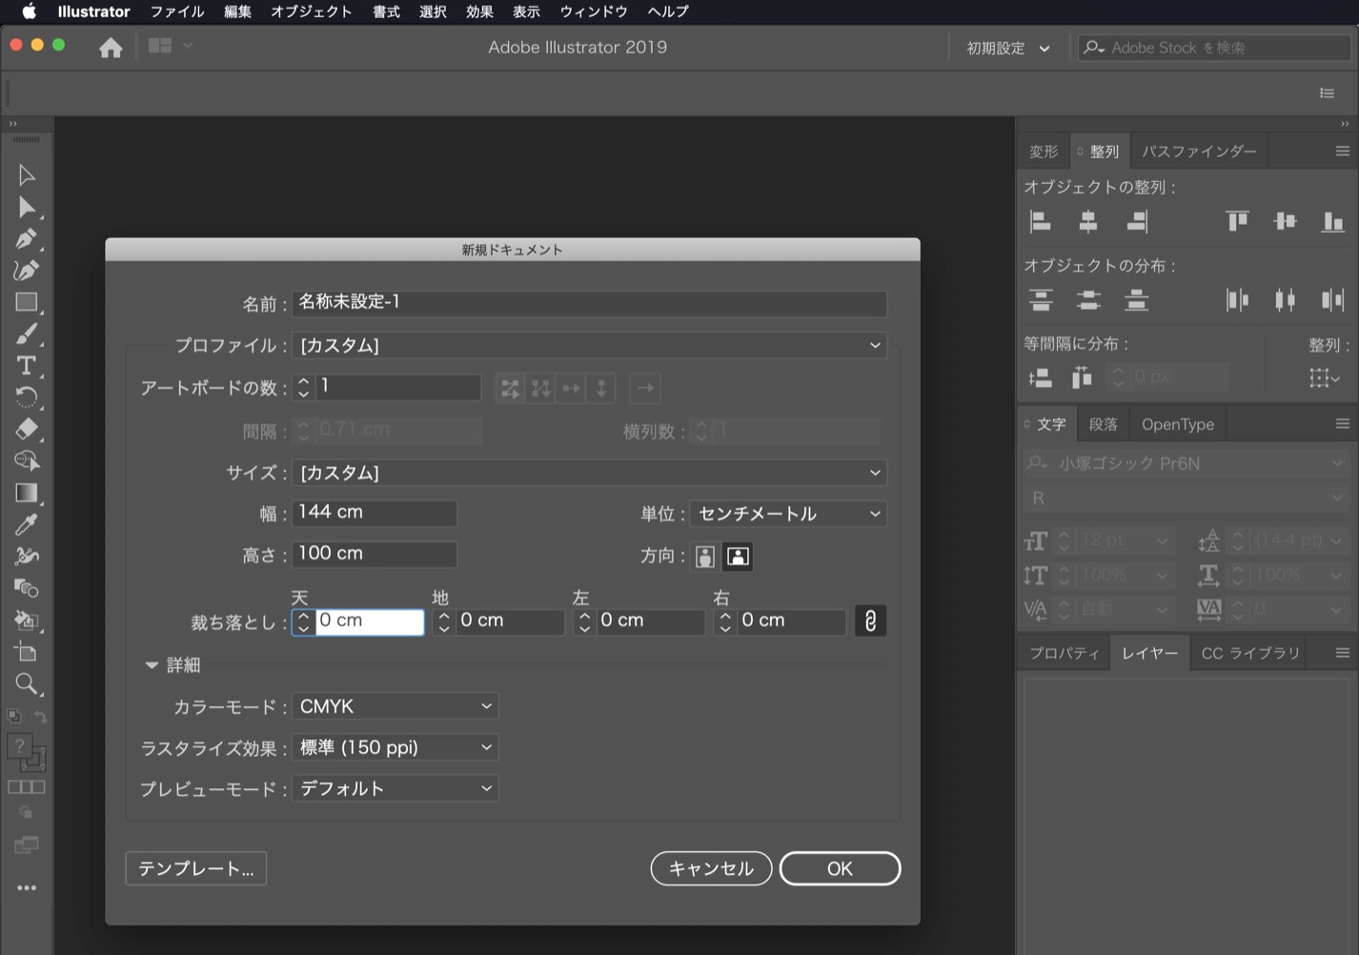This screenshot has width=1359, height=955.
Task: Click the テンプレート... button
Action: click(196, 868)
